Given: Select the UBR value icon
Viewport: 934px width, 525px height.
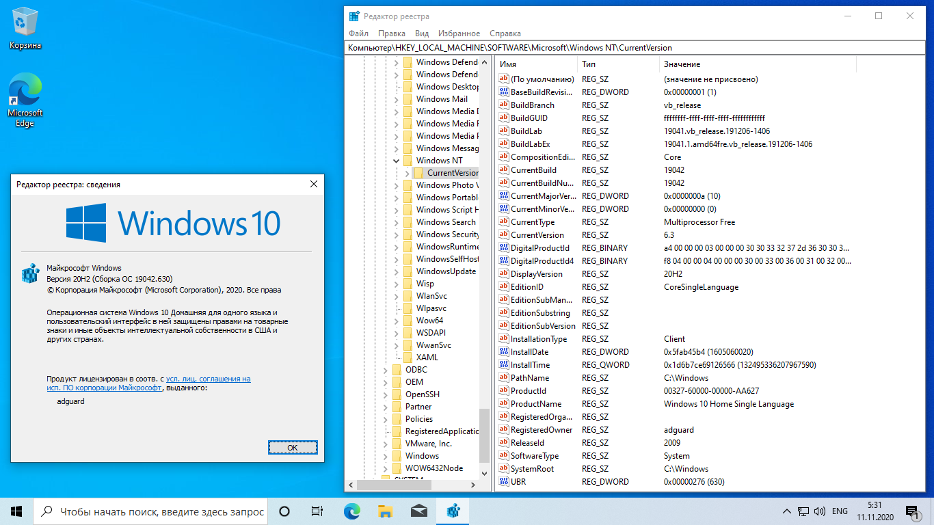Looking at the screenshot, I should click(505, 482).
